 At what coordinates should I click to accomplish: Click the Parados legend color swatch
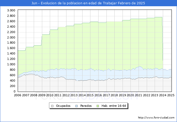pyautogui.click(x=77, y=106)
